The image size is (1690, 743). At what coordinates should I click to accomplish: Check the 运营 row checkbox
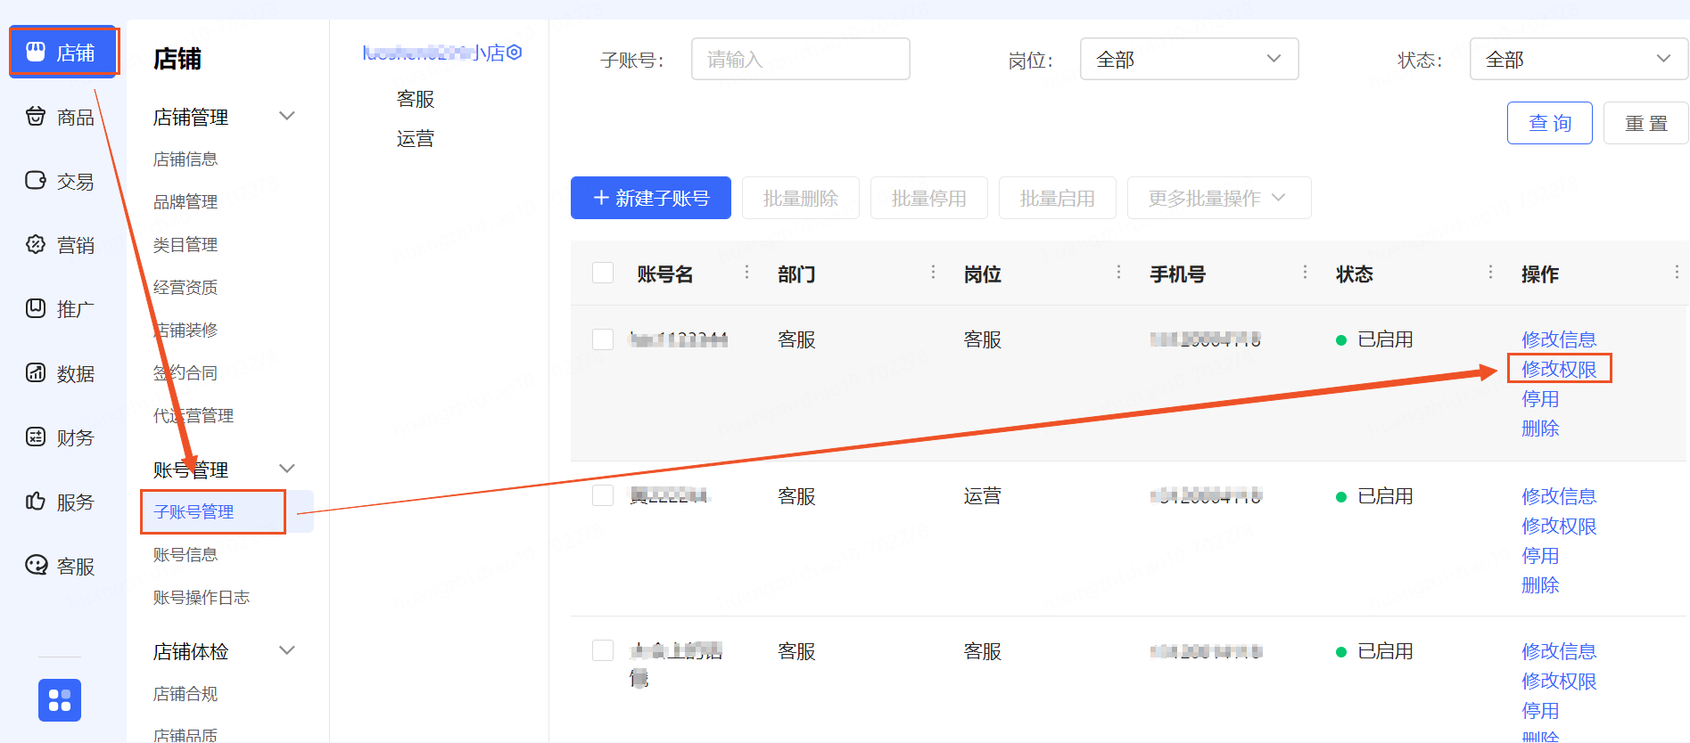coord(603,495)
